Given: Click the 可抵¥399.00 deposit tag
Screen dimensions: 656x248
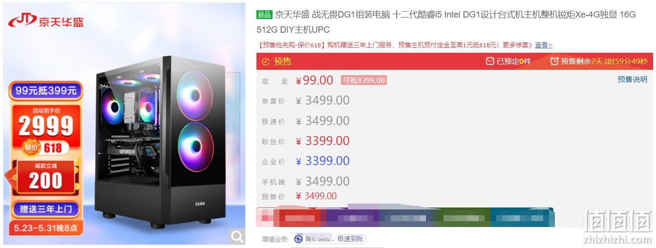Looking at the screenshot, I should (x=363, y=81).
